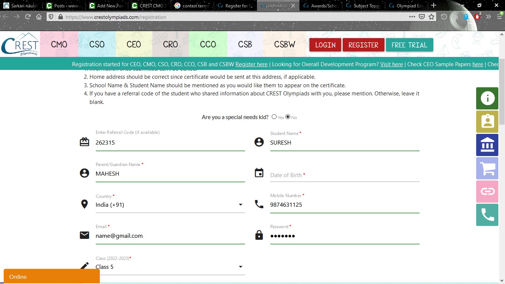Follow the Register here banner link
505x284 pixels.
[x=251, y=64]
